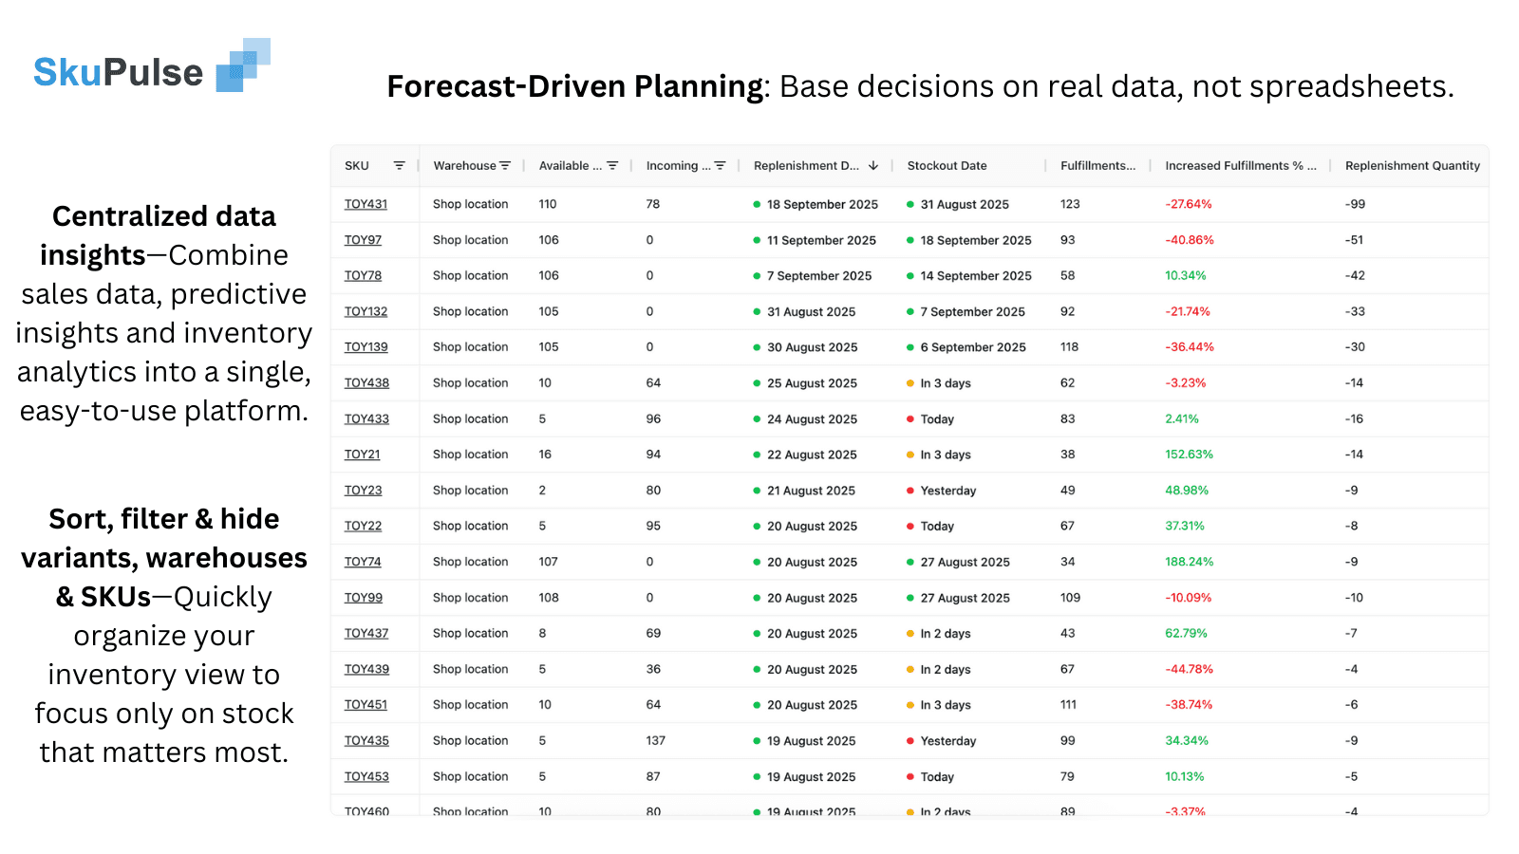This screenshot has width=1519, height=854.
Task: Toggle the Replenishment Quantity column sorting
Action: tap(1412, 165)
